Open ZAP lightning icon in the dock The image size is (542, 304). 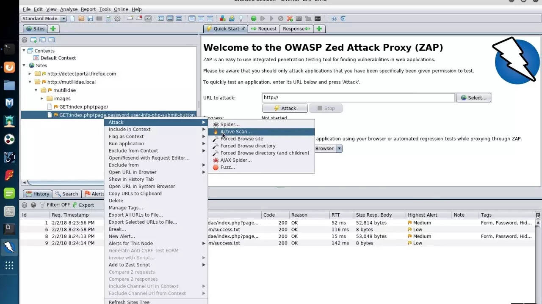click(x=9, y=247)
